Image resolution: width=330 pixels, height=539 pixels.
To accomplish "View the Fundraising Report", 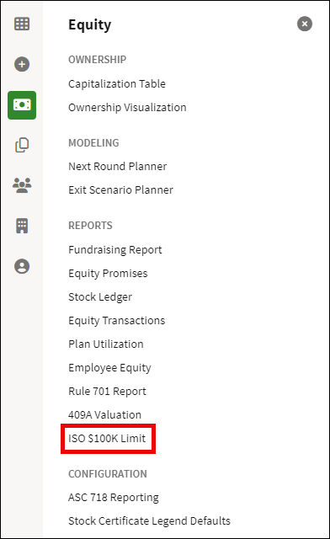I will point(115,250).
